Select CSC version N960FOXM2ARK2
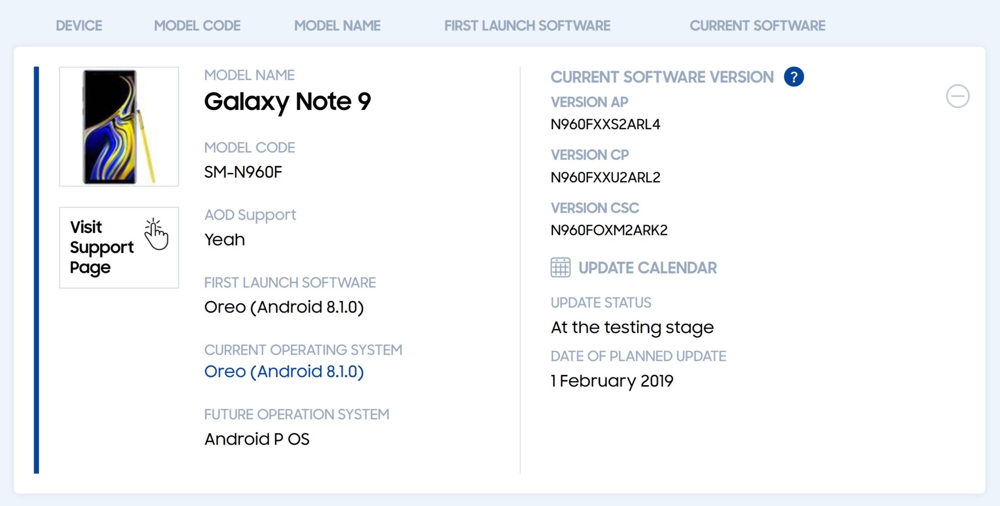The height and width of the screenshot is (506, 1000). click(x=609, y=230)
